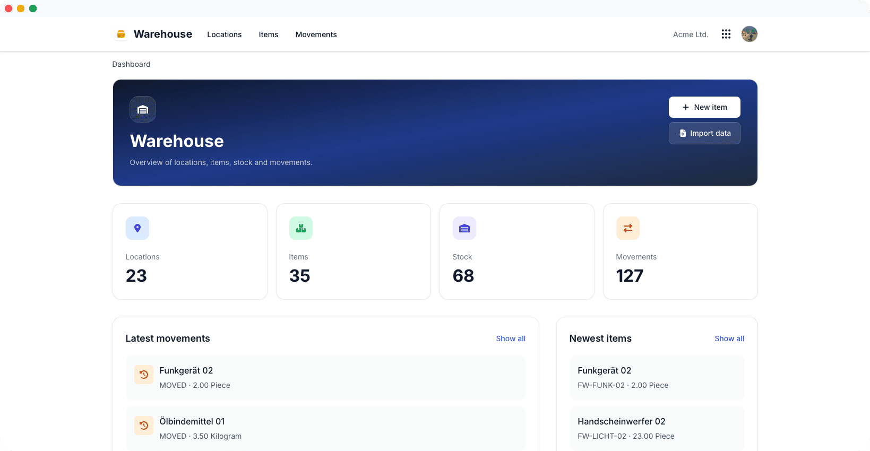Click FW-FUNK-02 · 2.00 Piece text
870x451 pixels.
(623, 385)
